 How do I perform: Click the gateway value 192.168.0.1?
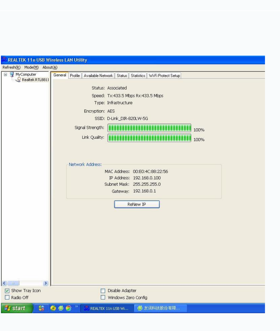tap(144, 191)
